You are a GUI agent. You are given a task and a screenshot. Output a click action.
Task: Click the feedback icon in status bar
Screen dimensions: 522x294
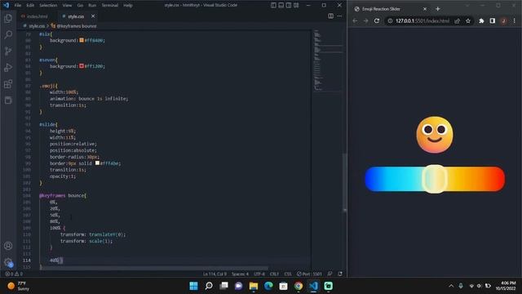click(x=330, y=274)
